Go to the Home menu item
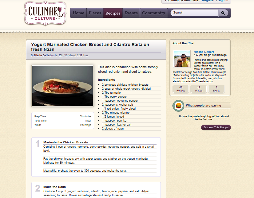The height and width of the screenshot is (198, 254). tap(78, 13)
